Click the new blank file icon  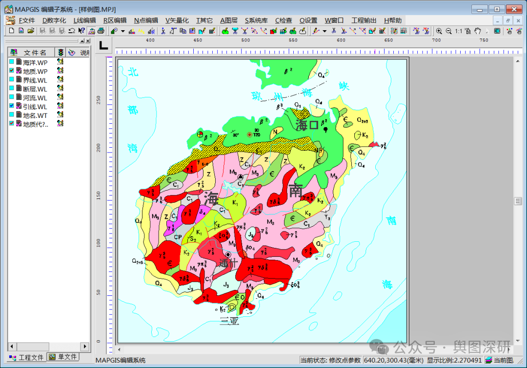(12, 31)
